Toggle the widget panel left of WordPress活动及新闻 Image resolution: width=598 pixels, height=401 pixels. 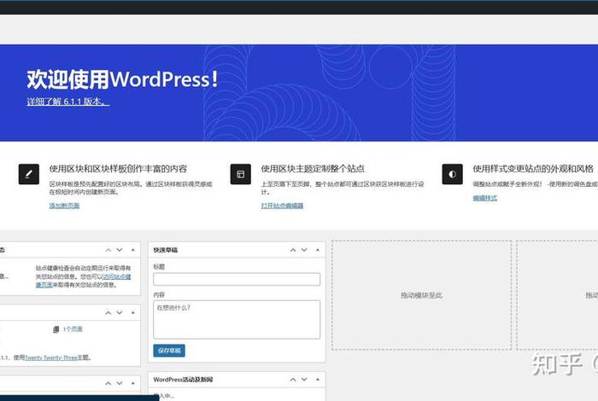133,383
